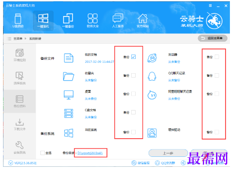Select the 一键装机 tab
The width and height of the screenshot is (236, 172).
tap(43, 21)
